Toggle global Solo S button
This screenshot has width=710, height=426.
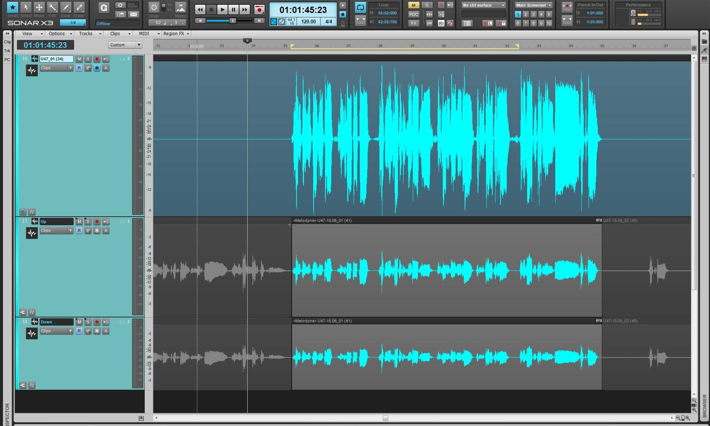[x=427, y=5]
